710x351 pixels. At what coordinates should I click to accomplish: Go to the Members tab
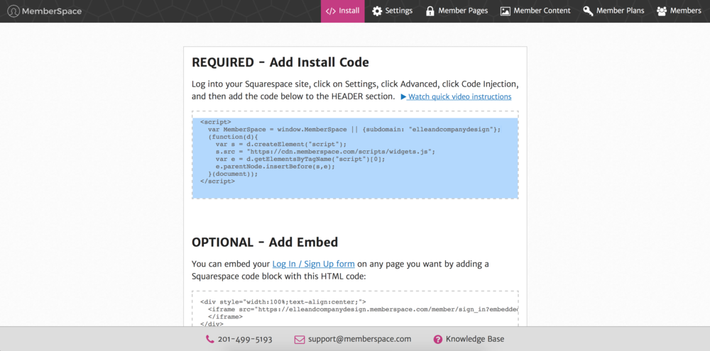point(679,11)
